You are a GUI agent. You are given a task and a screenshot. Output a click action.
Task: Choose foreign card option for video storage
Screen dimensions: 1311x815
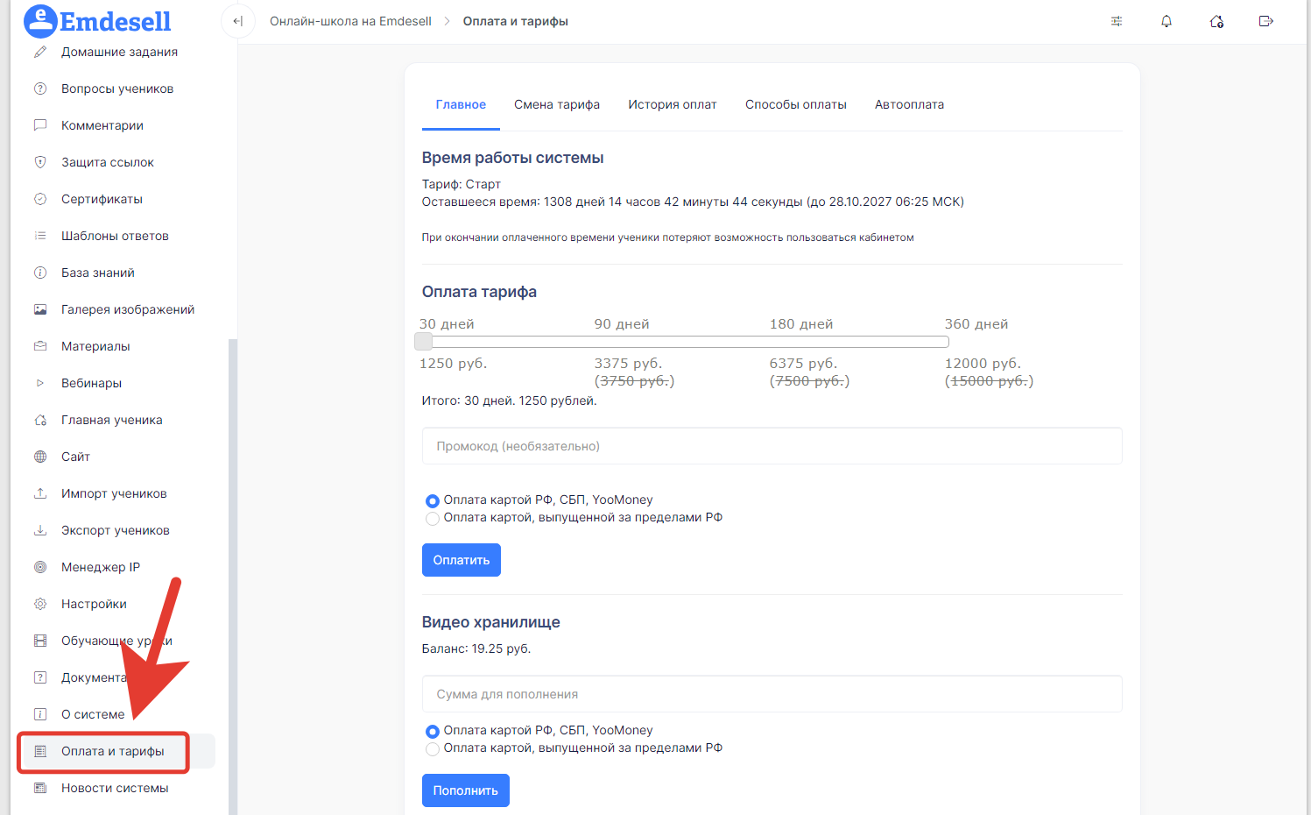pyautogui.click(x=433, y=749)
